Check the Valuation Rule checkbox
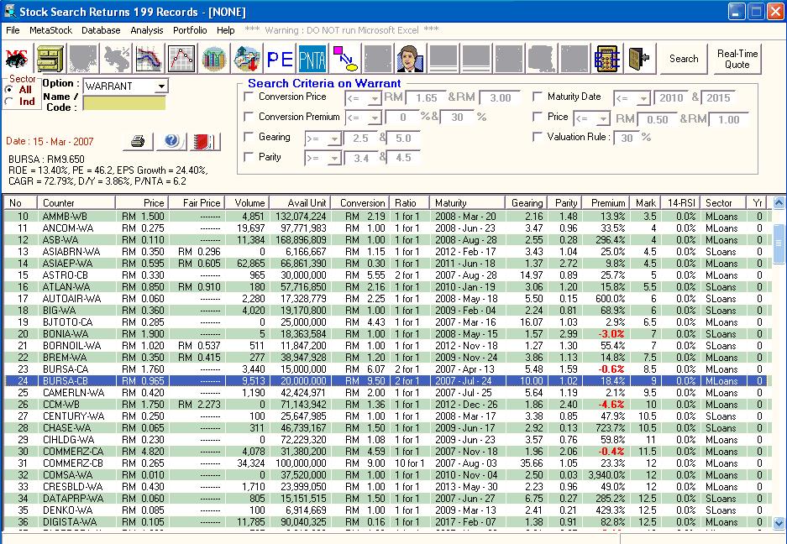This screenshot has height=544, width=787. click(538, 137)
